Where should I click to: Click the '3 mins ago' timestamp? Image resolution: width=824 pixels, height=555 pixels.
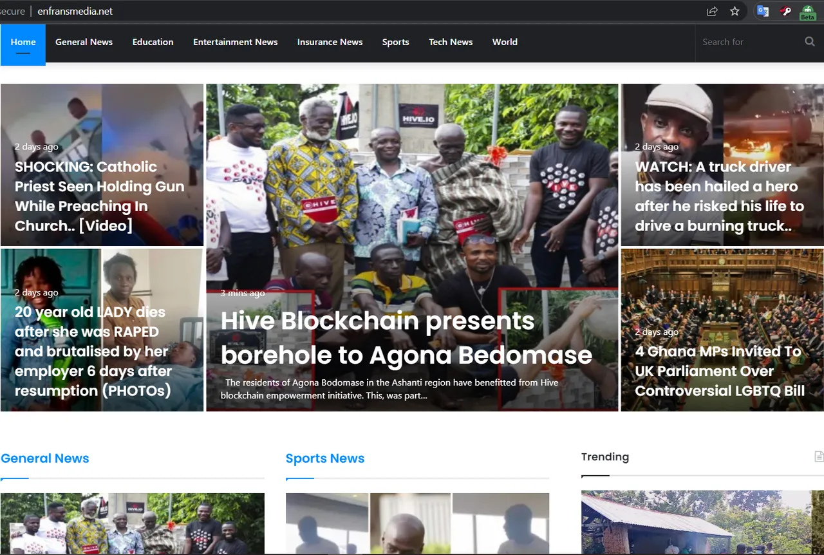pos(243,293)
